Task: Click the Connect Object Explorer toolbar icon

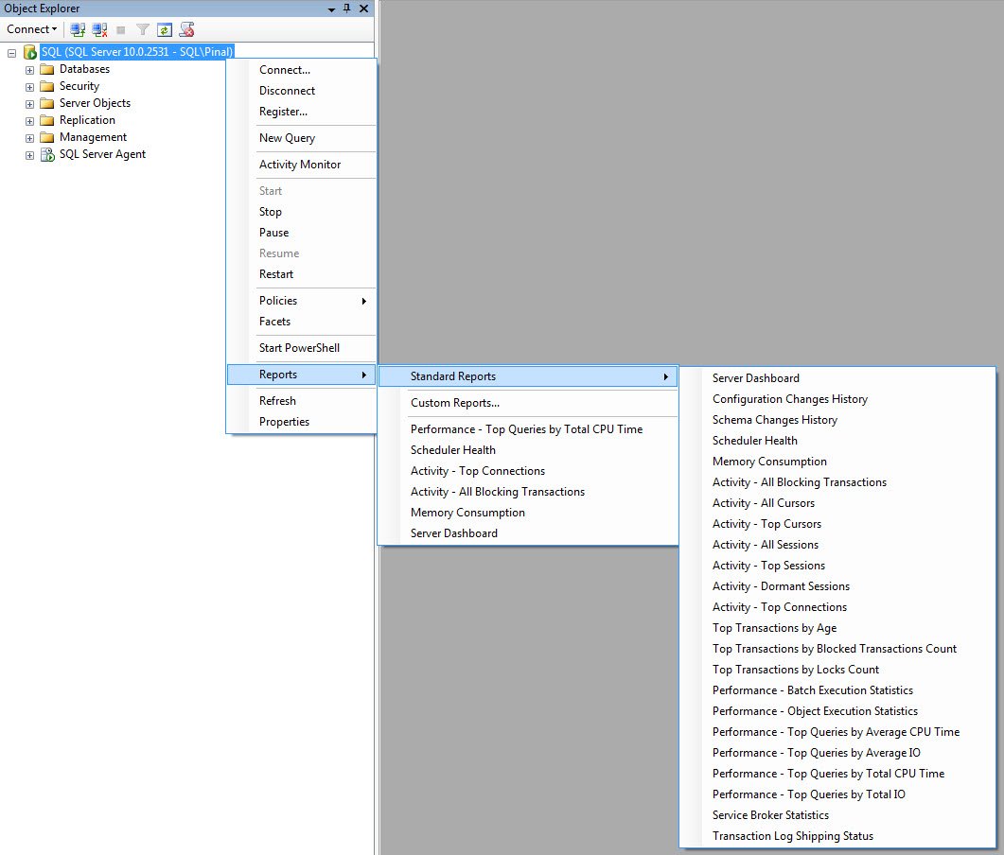Action: tap(78, 29)
